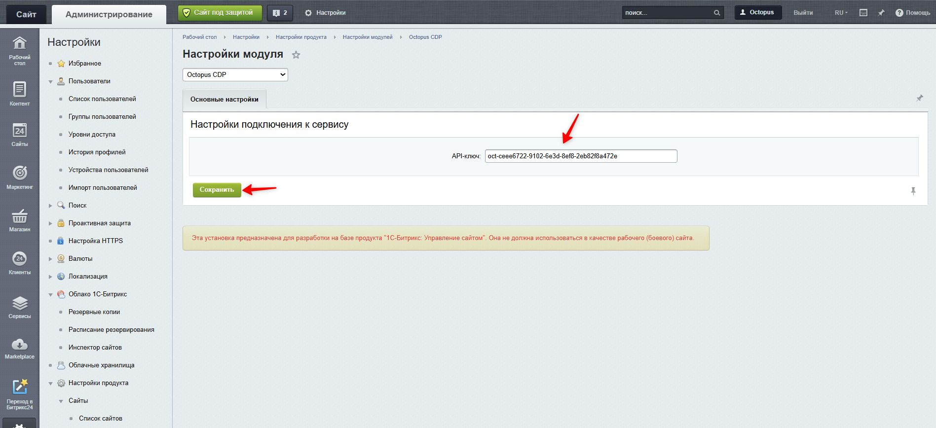Click the top search field
This screenshot has height=428, width=936.
coord(667,13)
